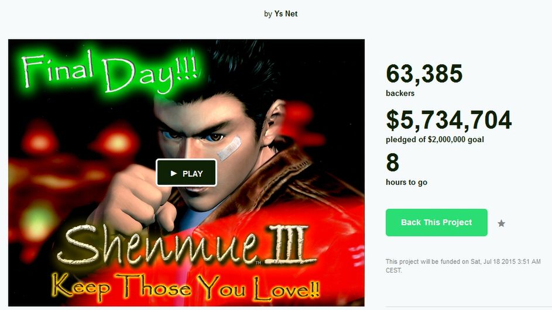Click the bandage on the character's cheek
Screen dimensions: 552x310
click(229, 149)
